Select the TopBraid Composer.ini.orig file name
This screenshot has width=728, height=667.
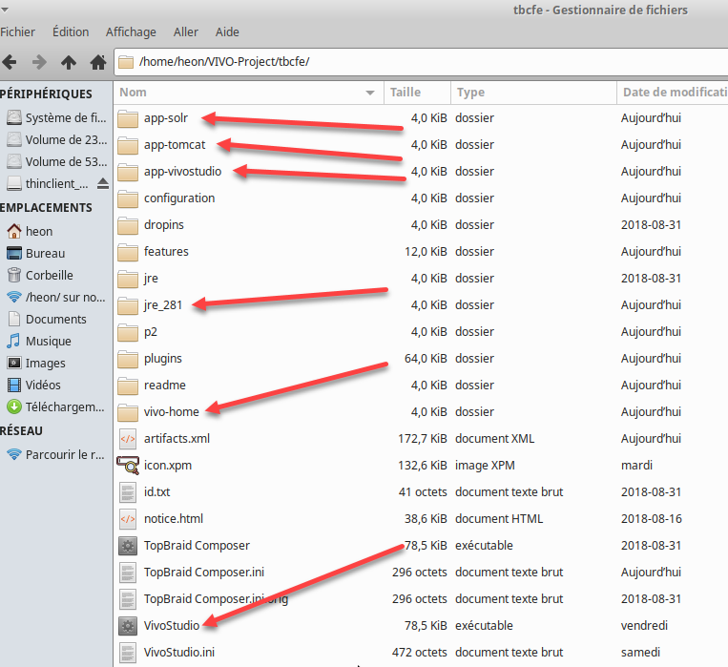(216, 599)
